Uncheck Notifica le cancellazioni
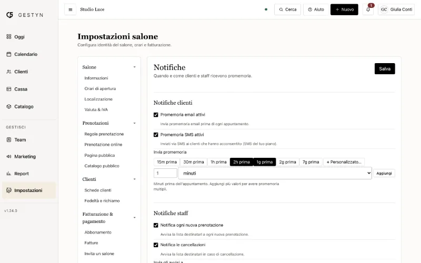Screen dimensions: 421x263 [156, 245]
